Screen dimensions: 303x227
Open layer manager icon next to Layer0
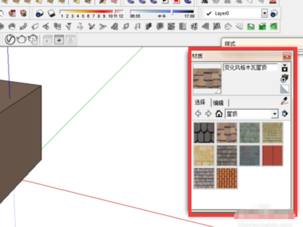pyautogui.click(x=274, y=14)
